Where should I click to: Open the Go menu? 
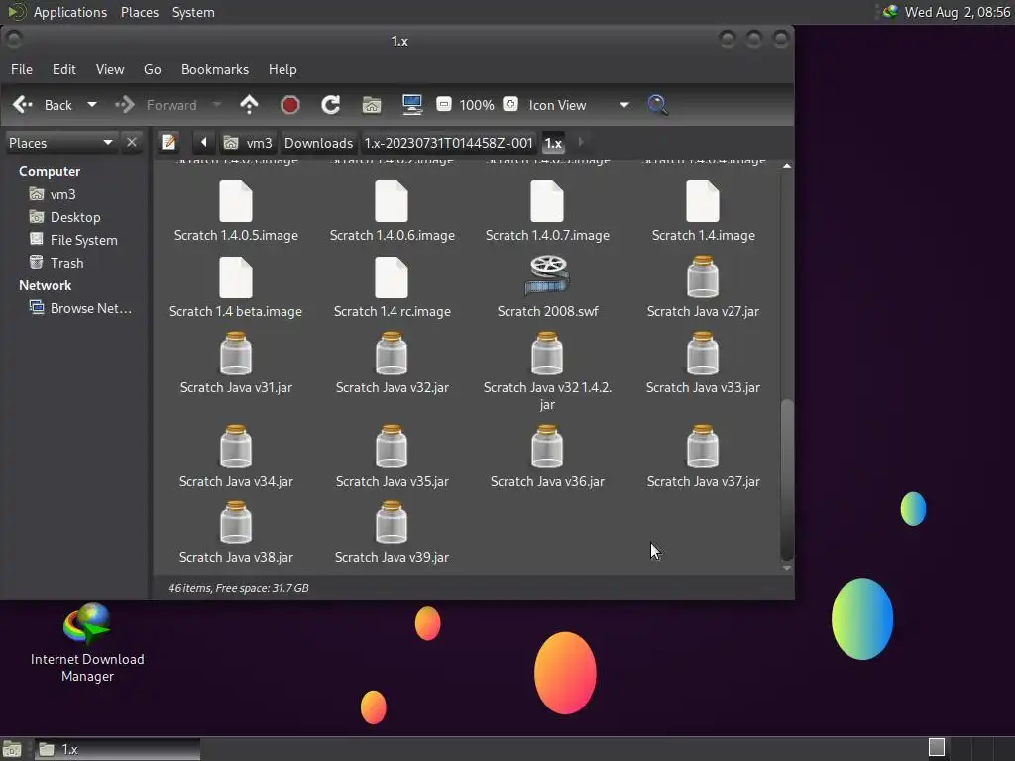(152, 69)
